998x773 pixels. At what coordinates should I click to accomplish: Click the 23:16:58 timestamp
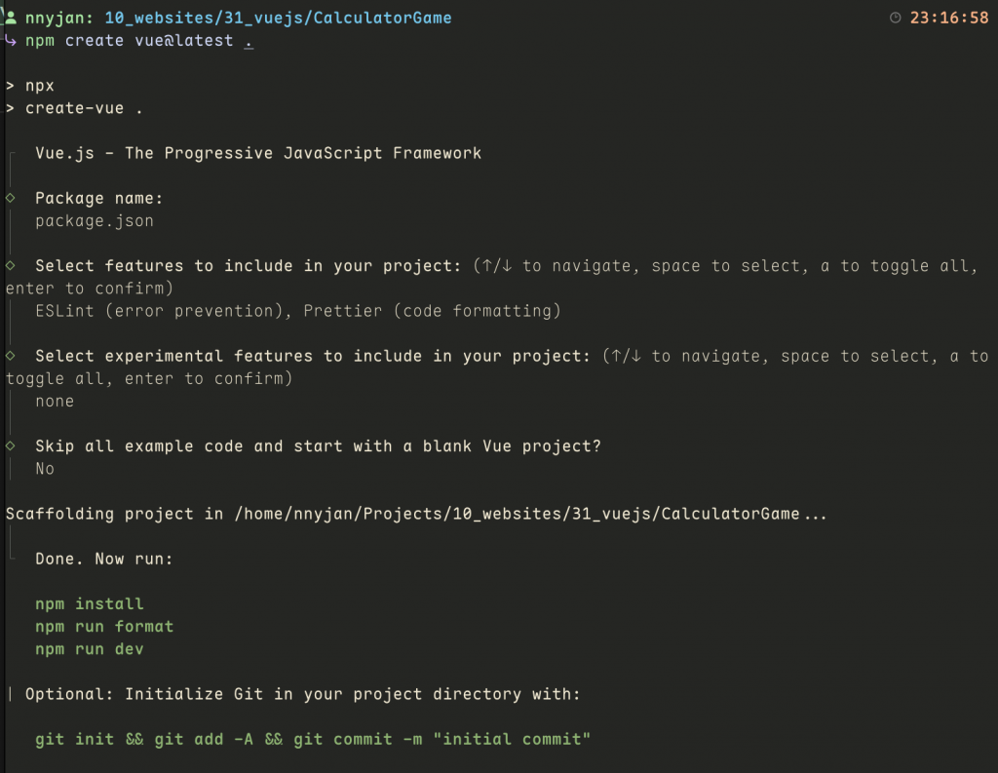point(949,18)
